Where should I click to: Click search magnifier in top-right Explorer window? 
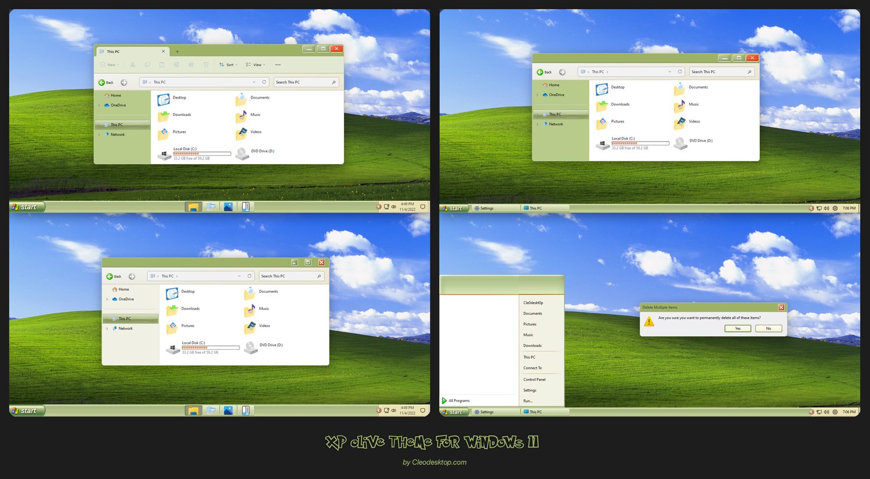click(x=749, y=72)
